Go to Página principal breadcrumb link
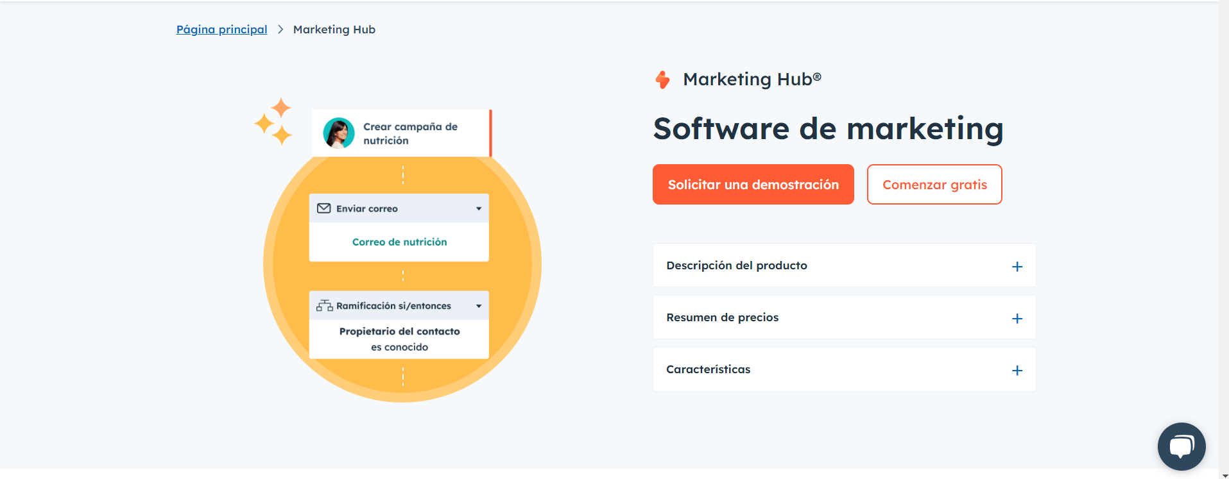 click(x=222, y=29)
